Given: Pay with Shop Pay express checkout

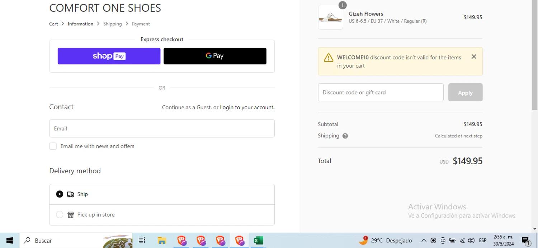Looking at the screenshot, I should (109, 56).
